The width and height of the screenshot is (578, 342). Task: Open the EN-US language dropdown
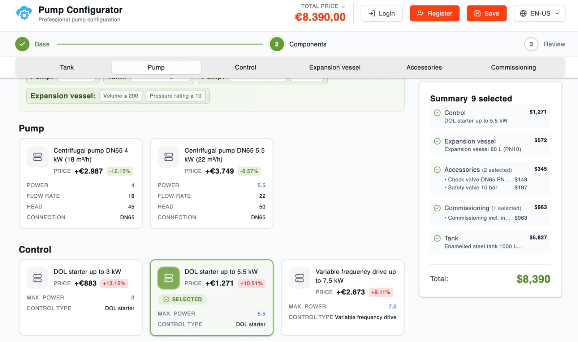pyautogui.click(x=540, y=13)
